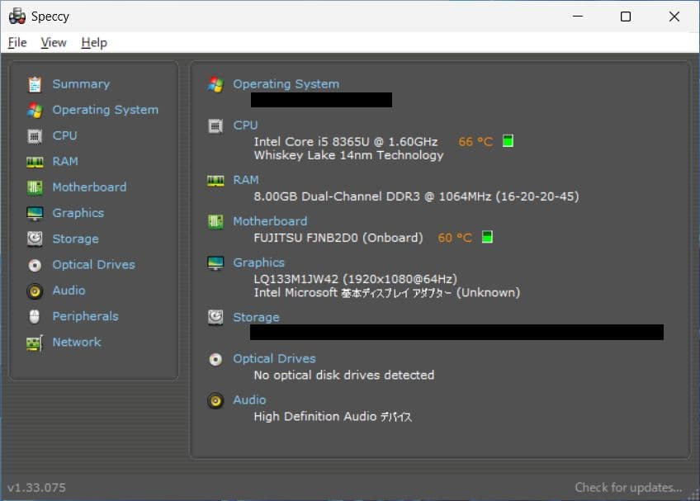Click the green motherboard temperature indicator
This screenshot has width=700, height=501.
click(488, 237)
